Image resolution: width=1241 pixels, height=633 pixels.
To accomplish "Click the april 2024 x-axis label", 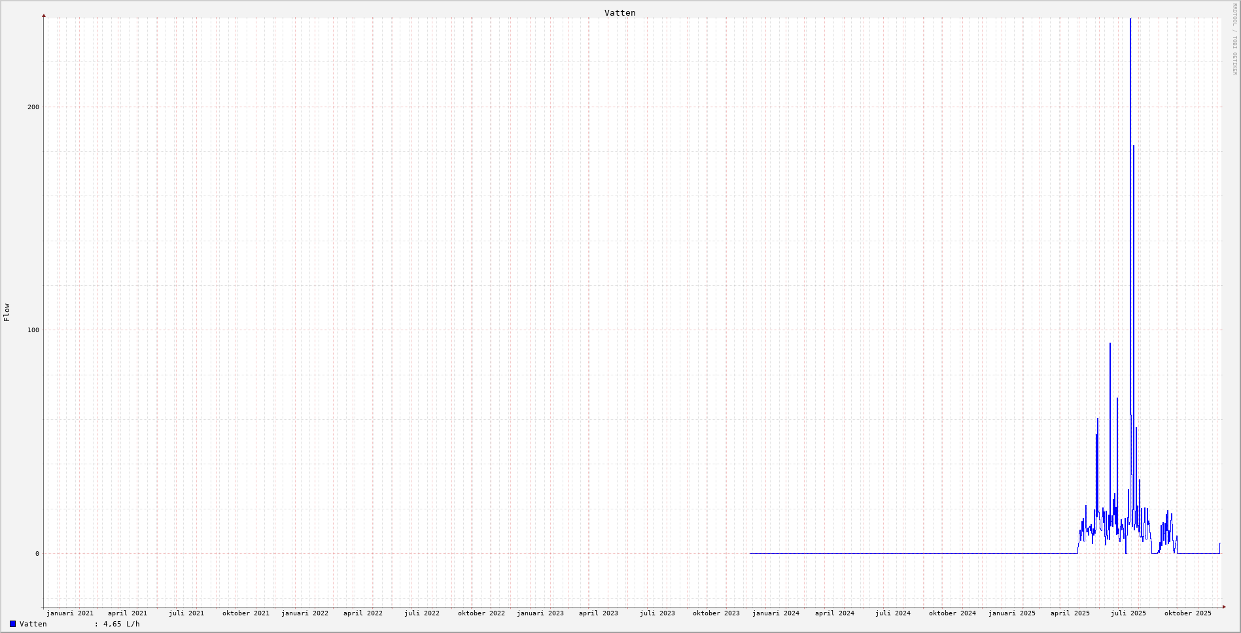I will [x=835, y=613].
